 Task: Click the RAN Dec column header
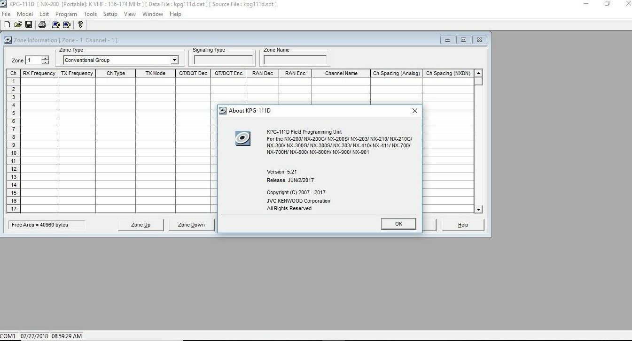tap(263, 73)
